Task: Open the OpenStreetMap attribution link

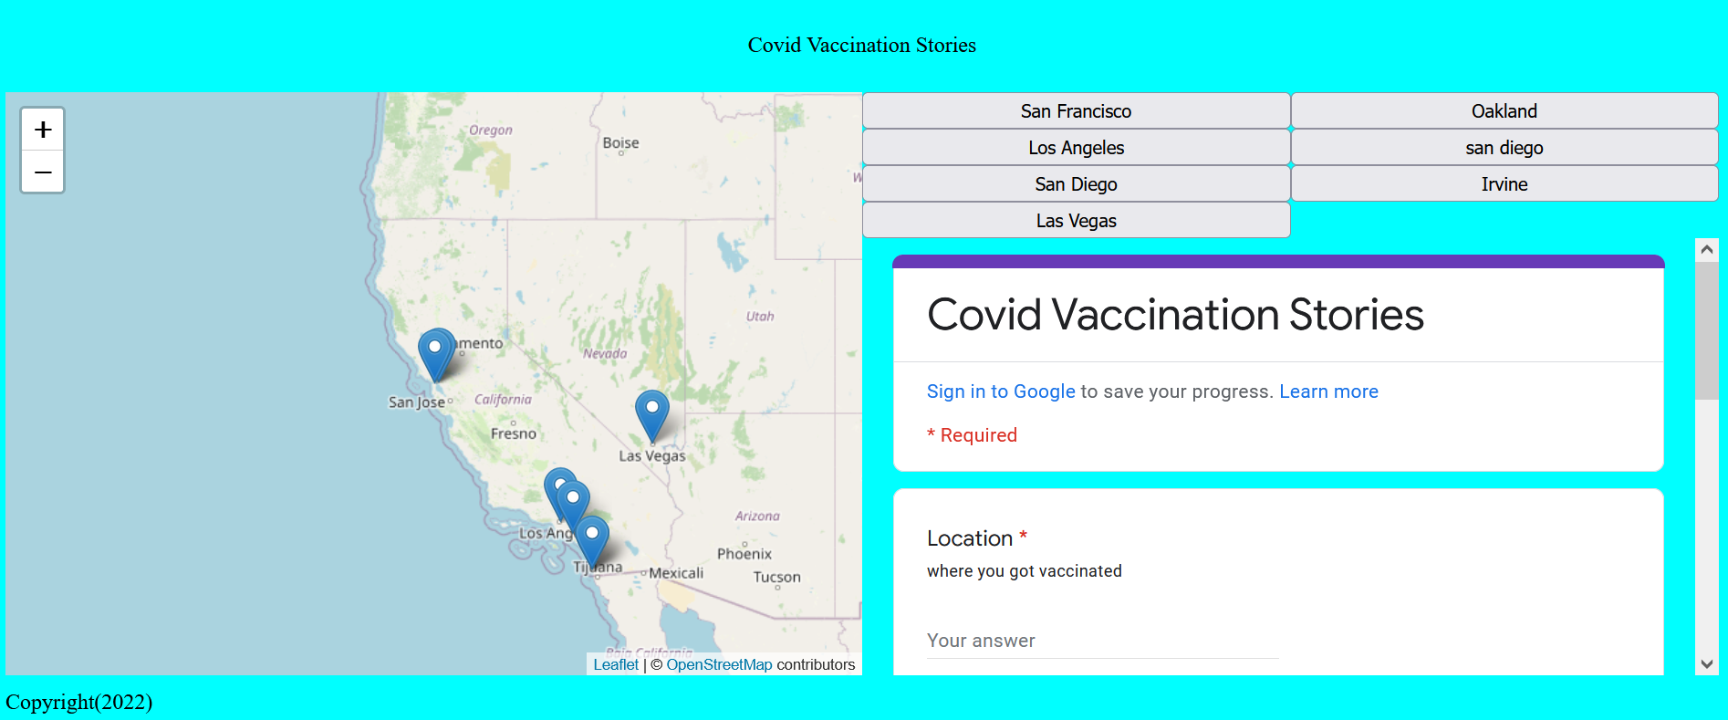Action: click(x=719, y=664)
